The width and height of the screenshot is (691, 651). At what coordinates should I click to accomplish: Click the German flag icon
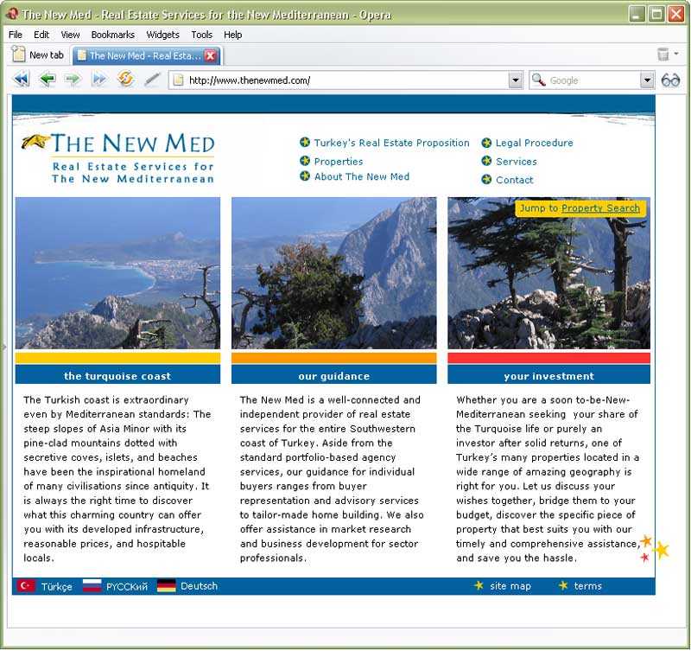[166, 585]
